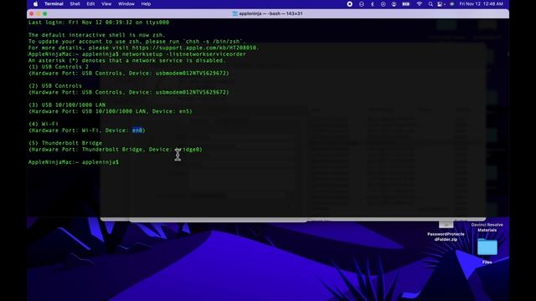Click the support.apple.com URL text
Screen dimensions: 536x301
pyautogui.click(x=195, y=48)
